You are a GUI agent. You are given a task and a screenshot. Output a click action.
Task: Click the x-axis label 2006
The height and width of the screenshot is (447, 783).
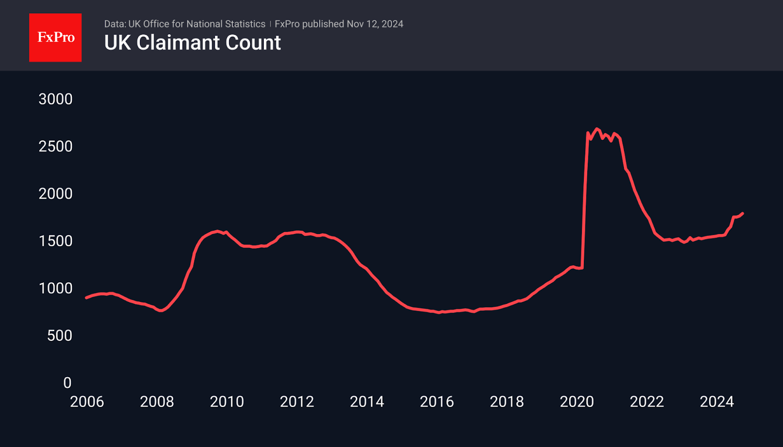(87, 402)
